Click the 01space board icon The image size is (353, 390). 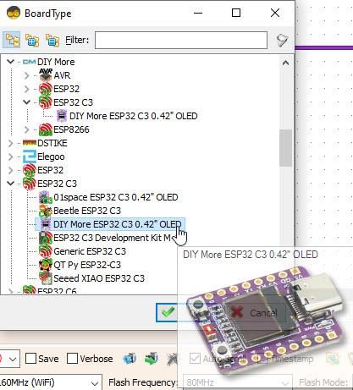coord(46,197)
